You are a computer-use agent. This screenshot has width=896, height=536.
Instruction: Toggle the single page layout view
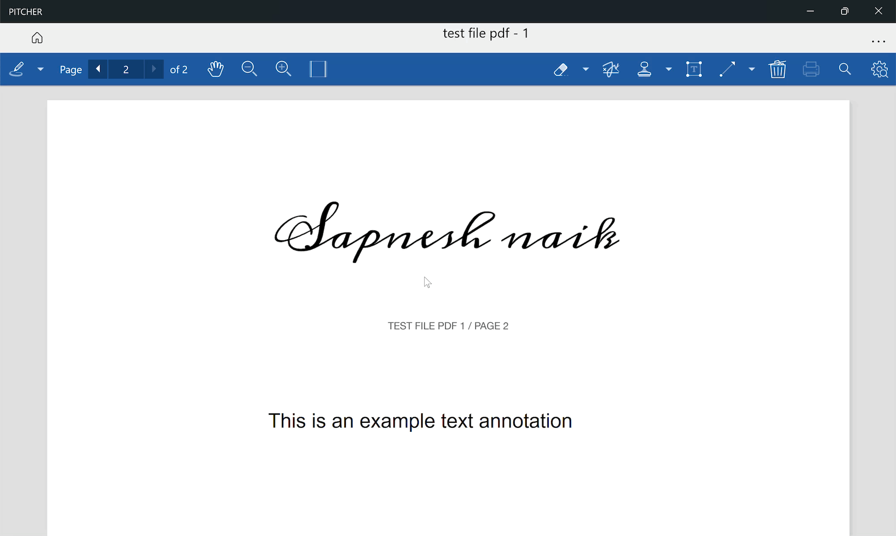tap(318, 69)
